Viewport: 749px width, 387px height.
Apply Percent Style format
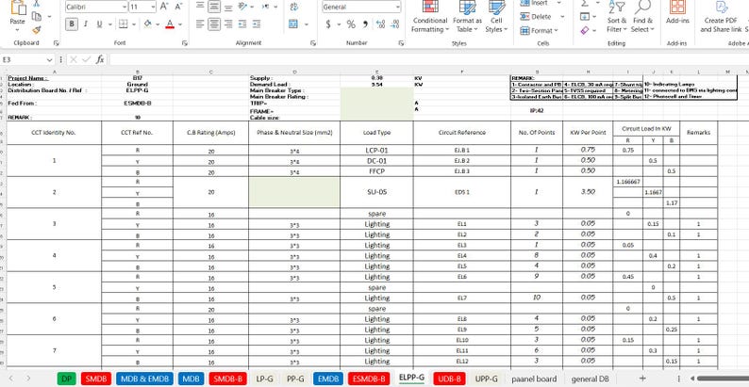(x=351, y=24)
